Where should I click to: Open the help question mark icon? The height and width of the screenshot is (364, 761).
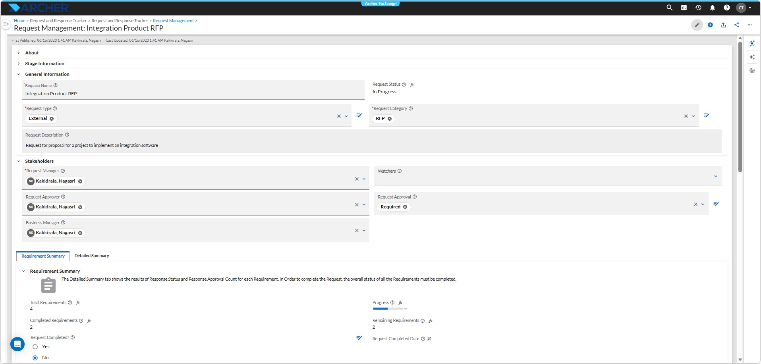727,8
